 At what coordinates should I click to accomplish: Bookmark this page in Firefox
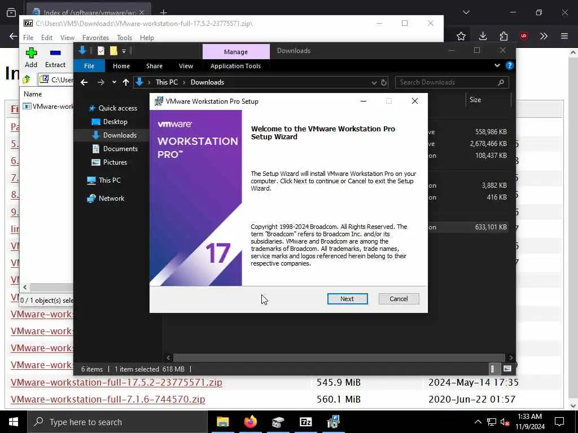(x=461, y=36)
